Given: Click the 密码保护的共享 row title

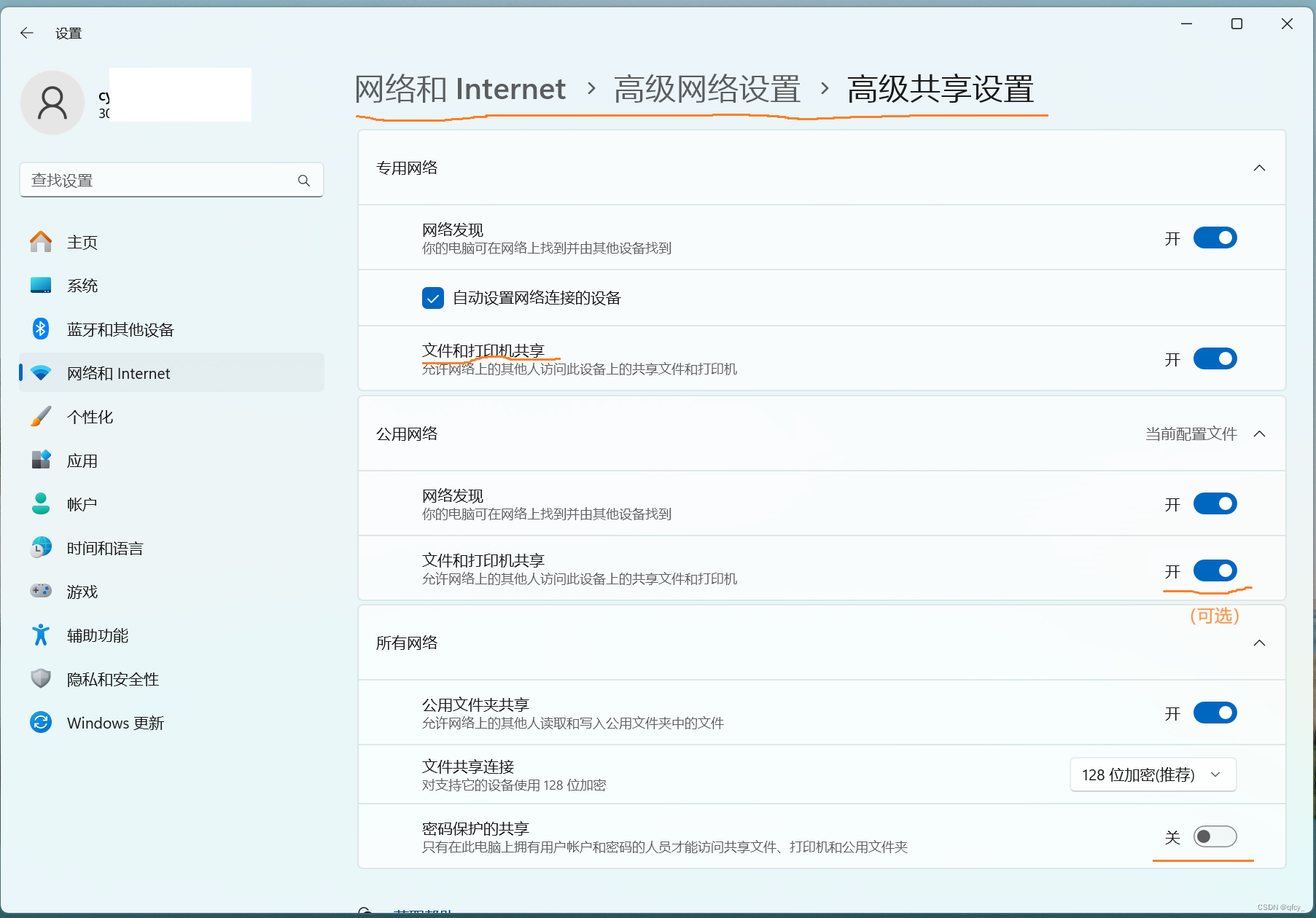Looking at the screenshot, I should [x=475, y=828].
